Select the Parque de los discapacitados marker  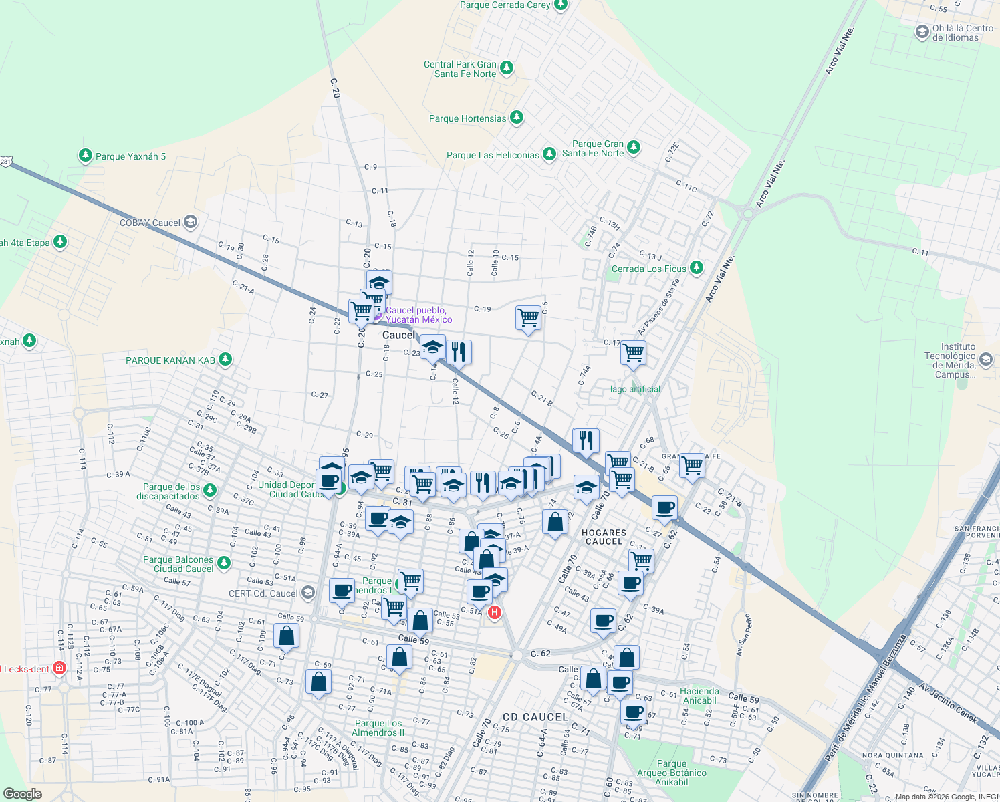(209, 489)
